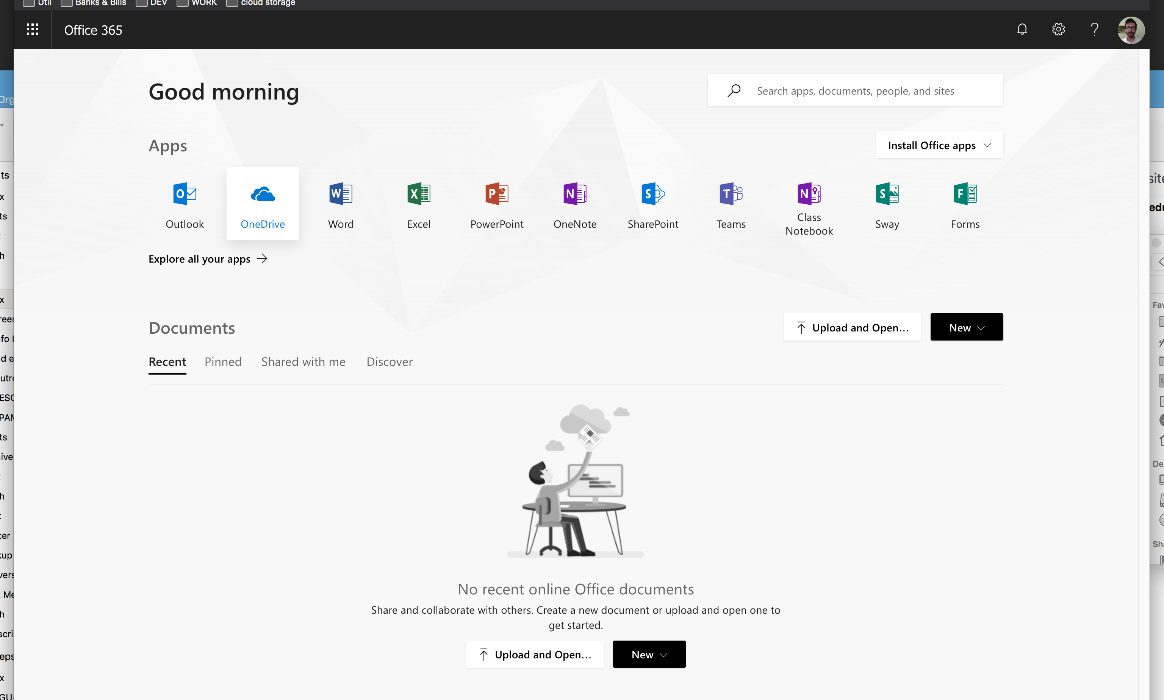This screenshot has width=1164, height=700.
Task: Open the app launcher waffle icon
Action: (x=33, y=30)
